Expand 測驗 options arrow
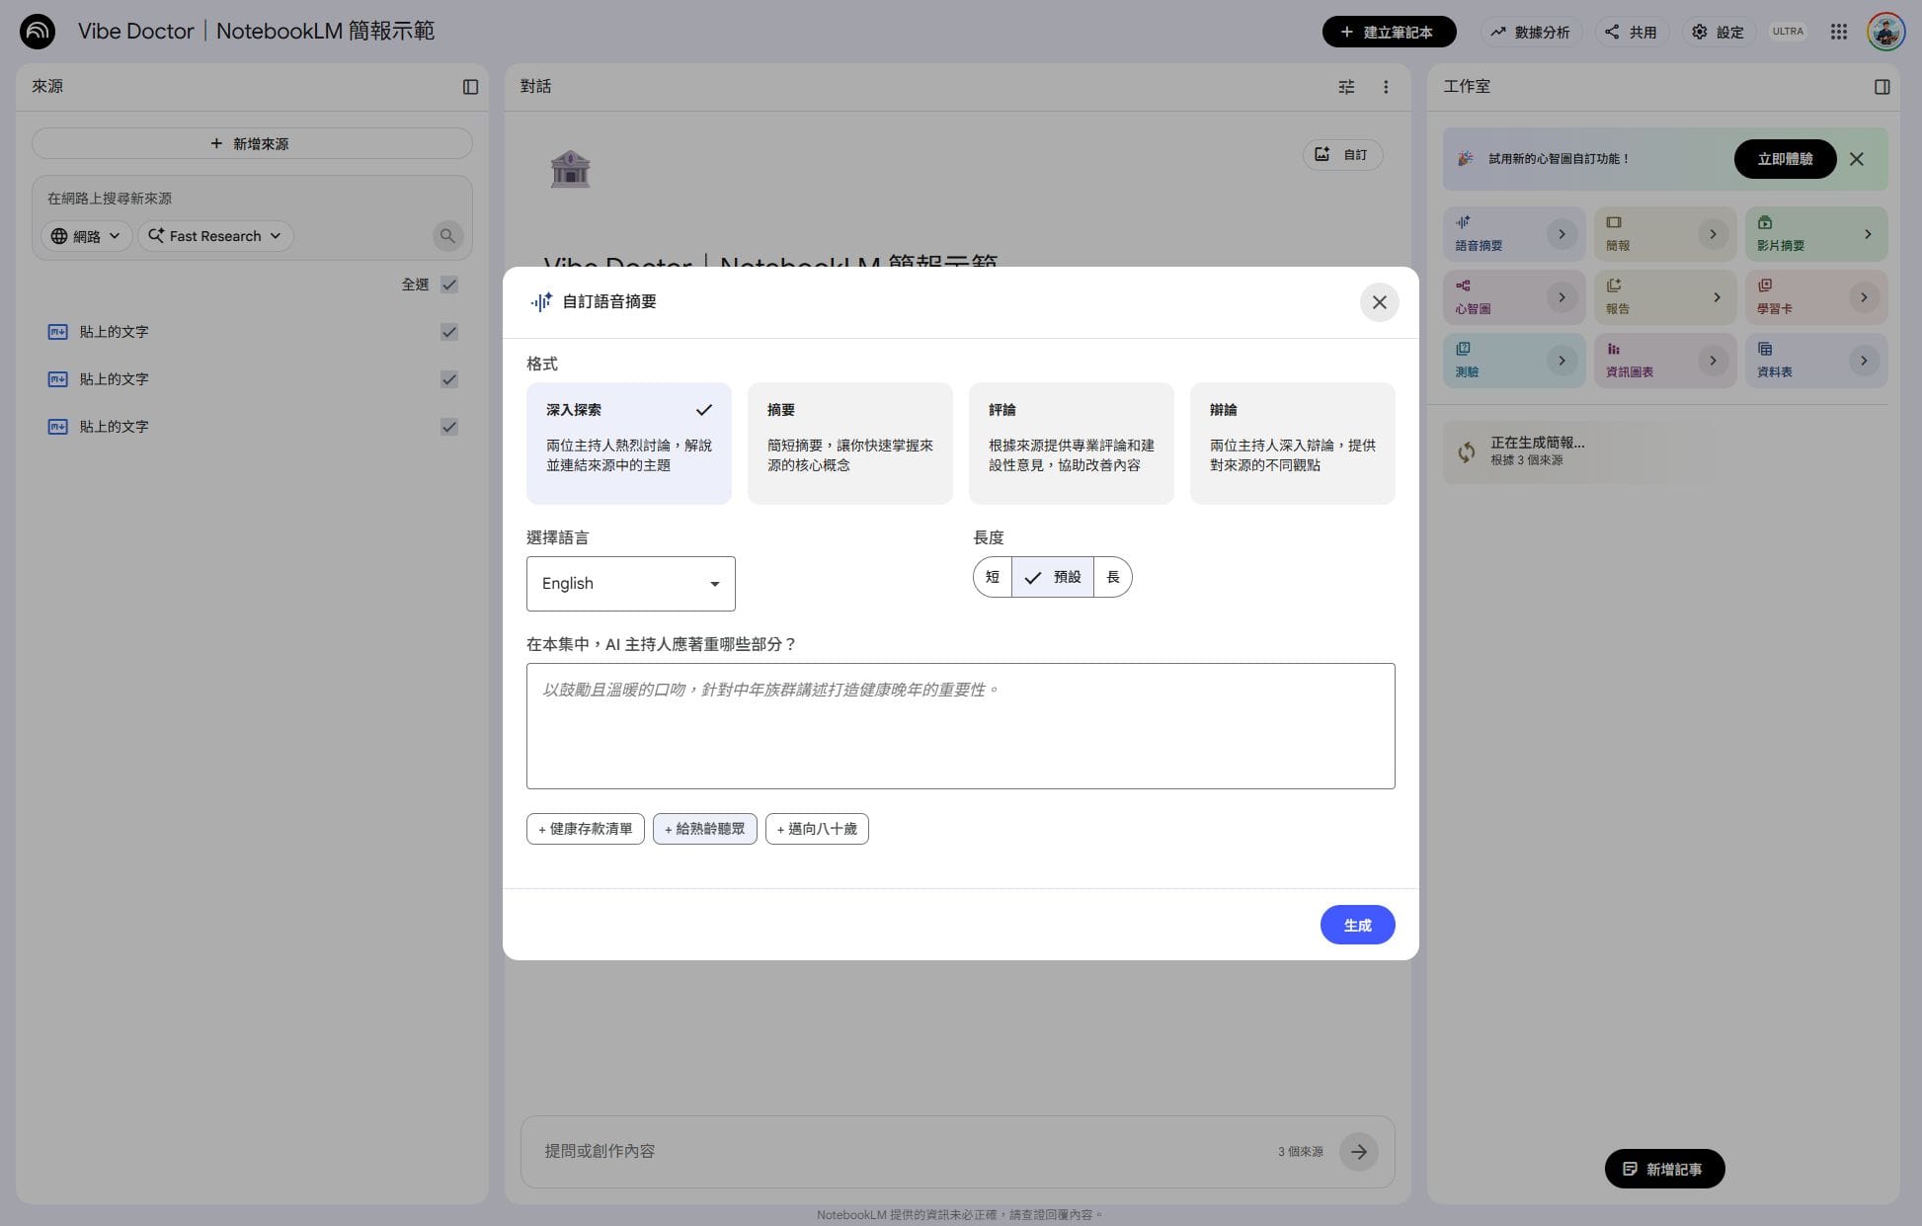Screen dimensions: 1922x1226 (x=1562, y=361)
